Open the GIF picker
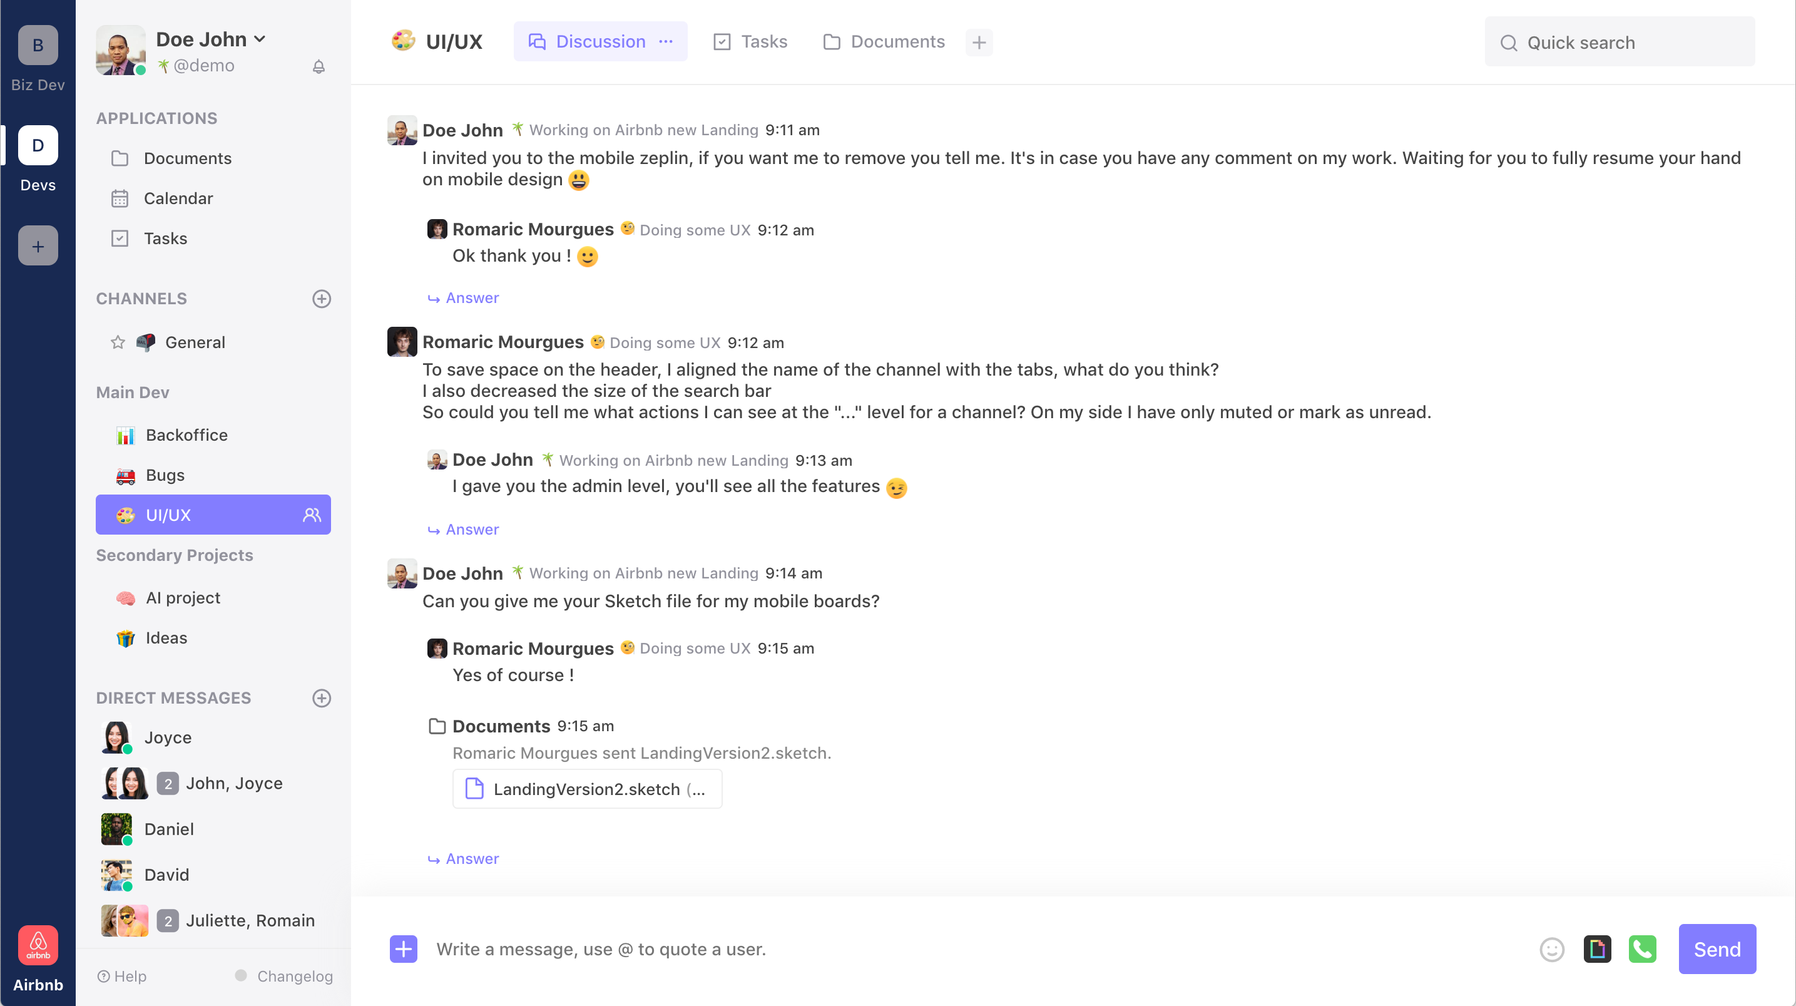 (x=1597, y=950)
